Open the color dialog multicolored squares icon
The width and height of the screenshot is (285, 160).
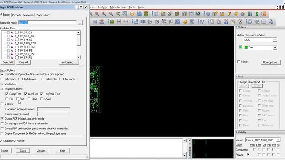pos(163,14)
